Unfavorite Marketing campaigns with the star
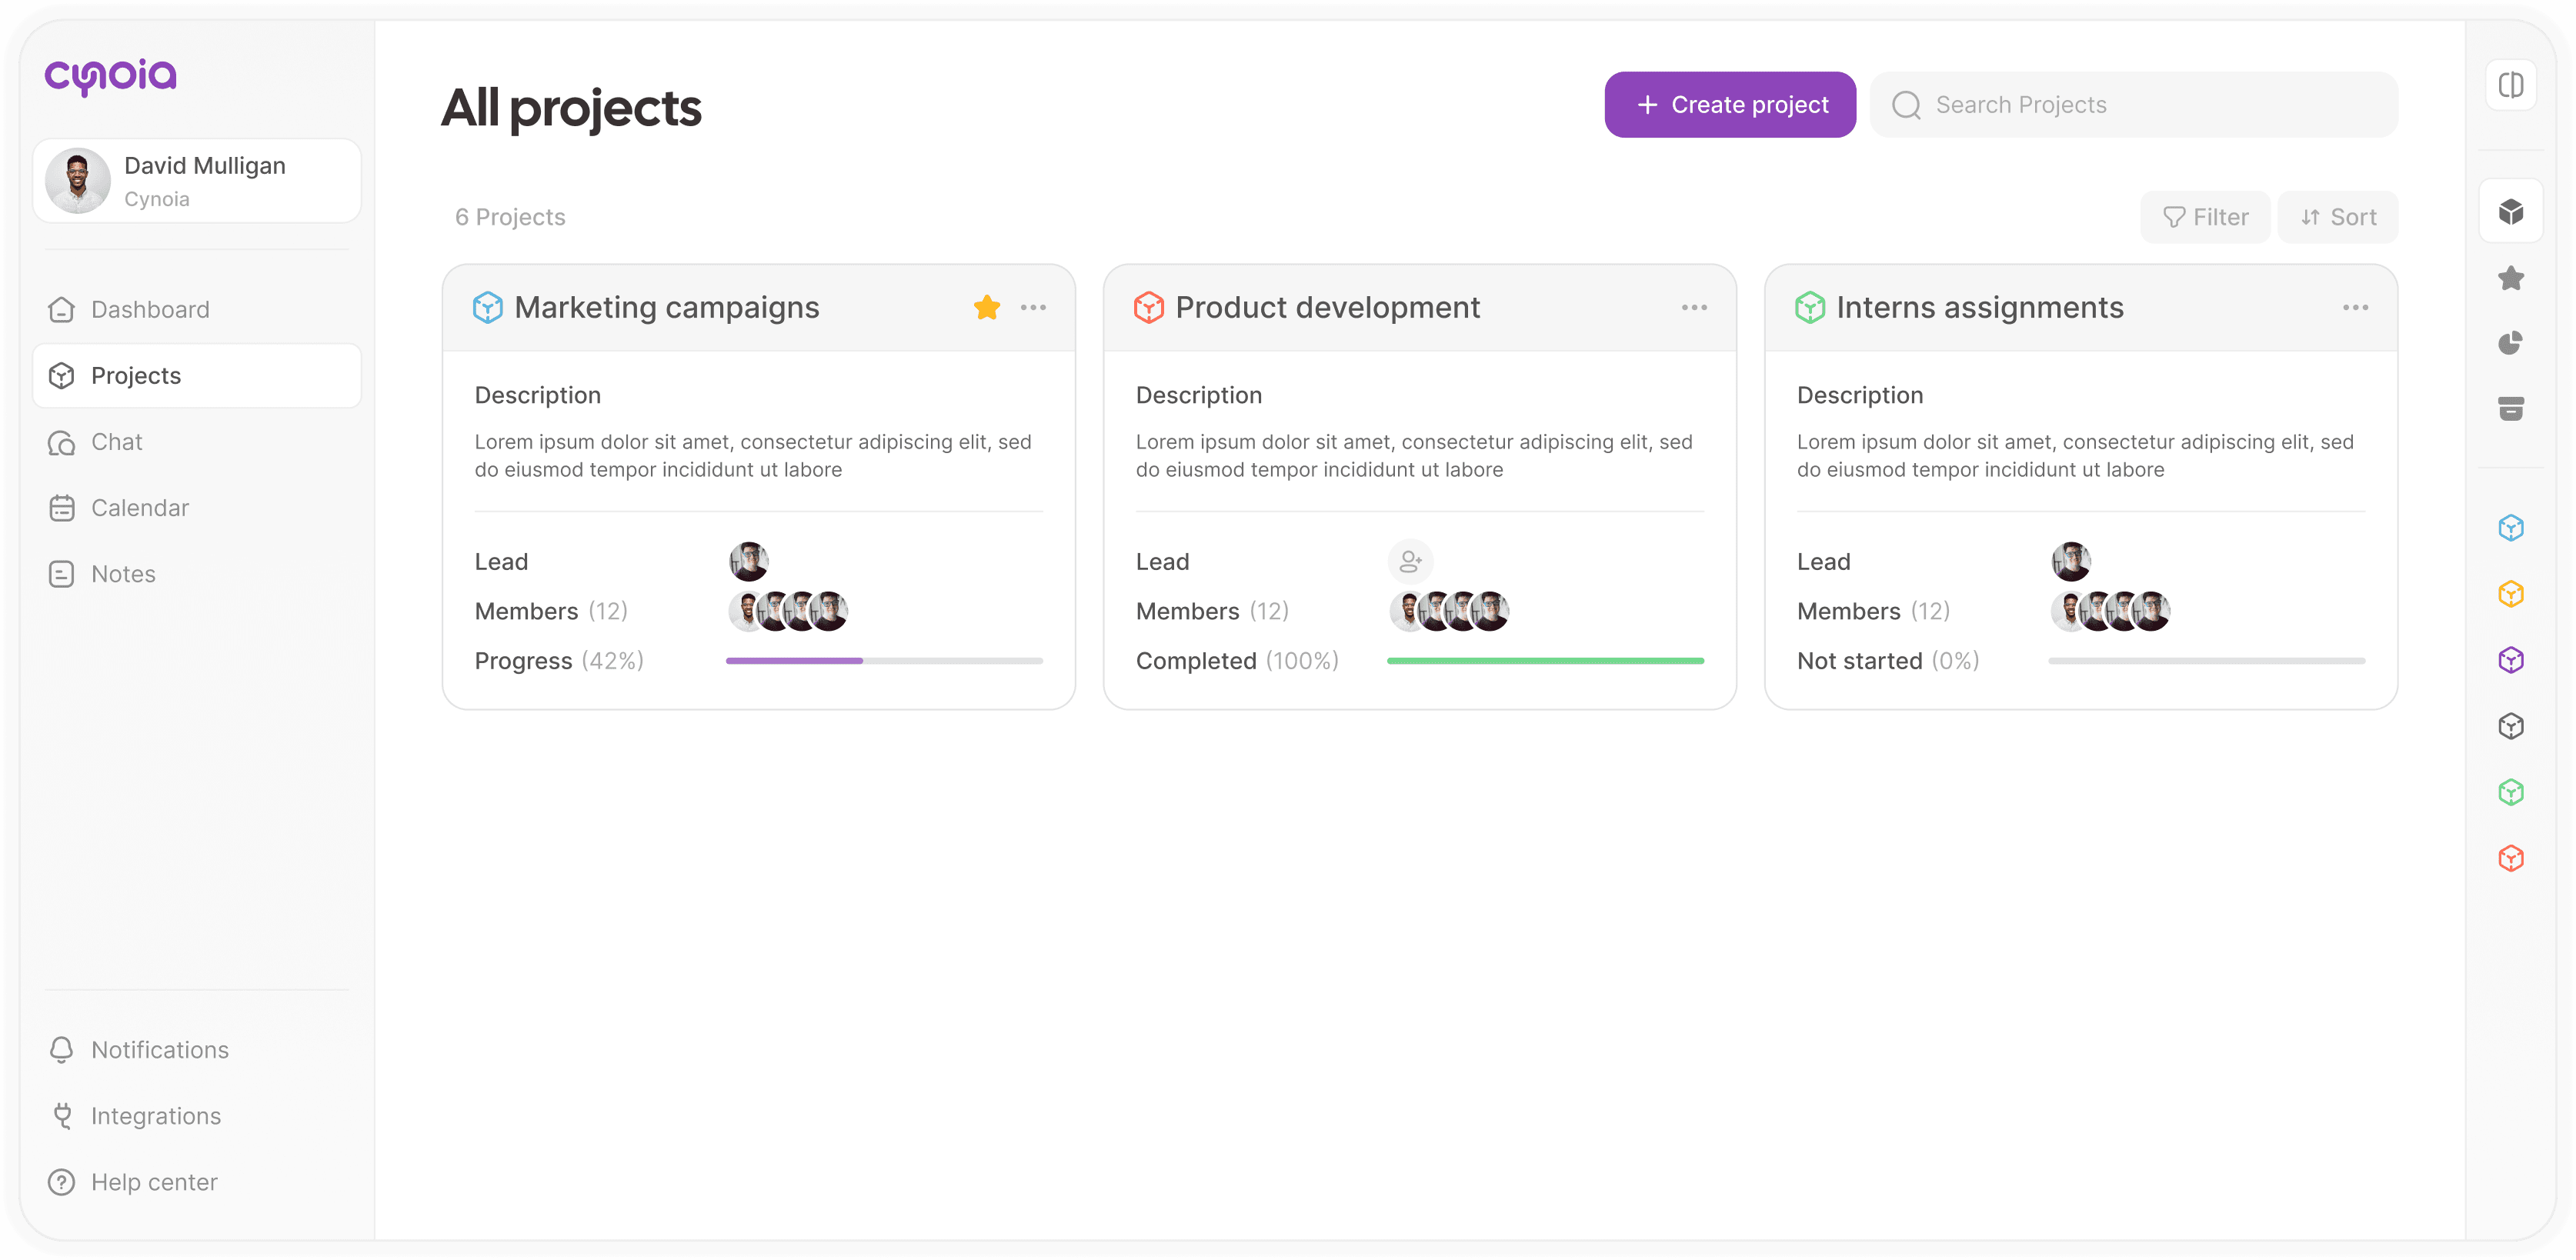The width and height of the screenshot is (2576, 1260). click(x=986, y=308)
